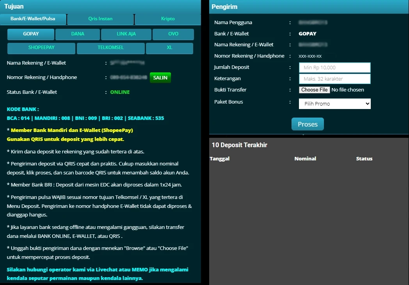Viewport: 409px width, 285px height.
Task: Click the ONLINE status text
Action: pos(120,92)
